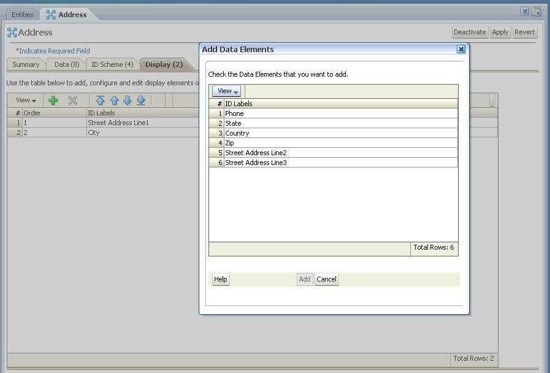This screenshot has height=373, width=550.
Task: Click the detach icon in the top-right corner
Action: coord(537,11)
